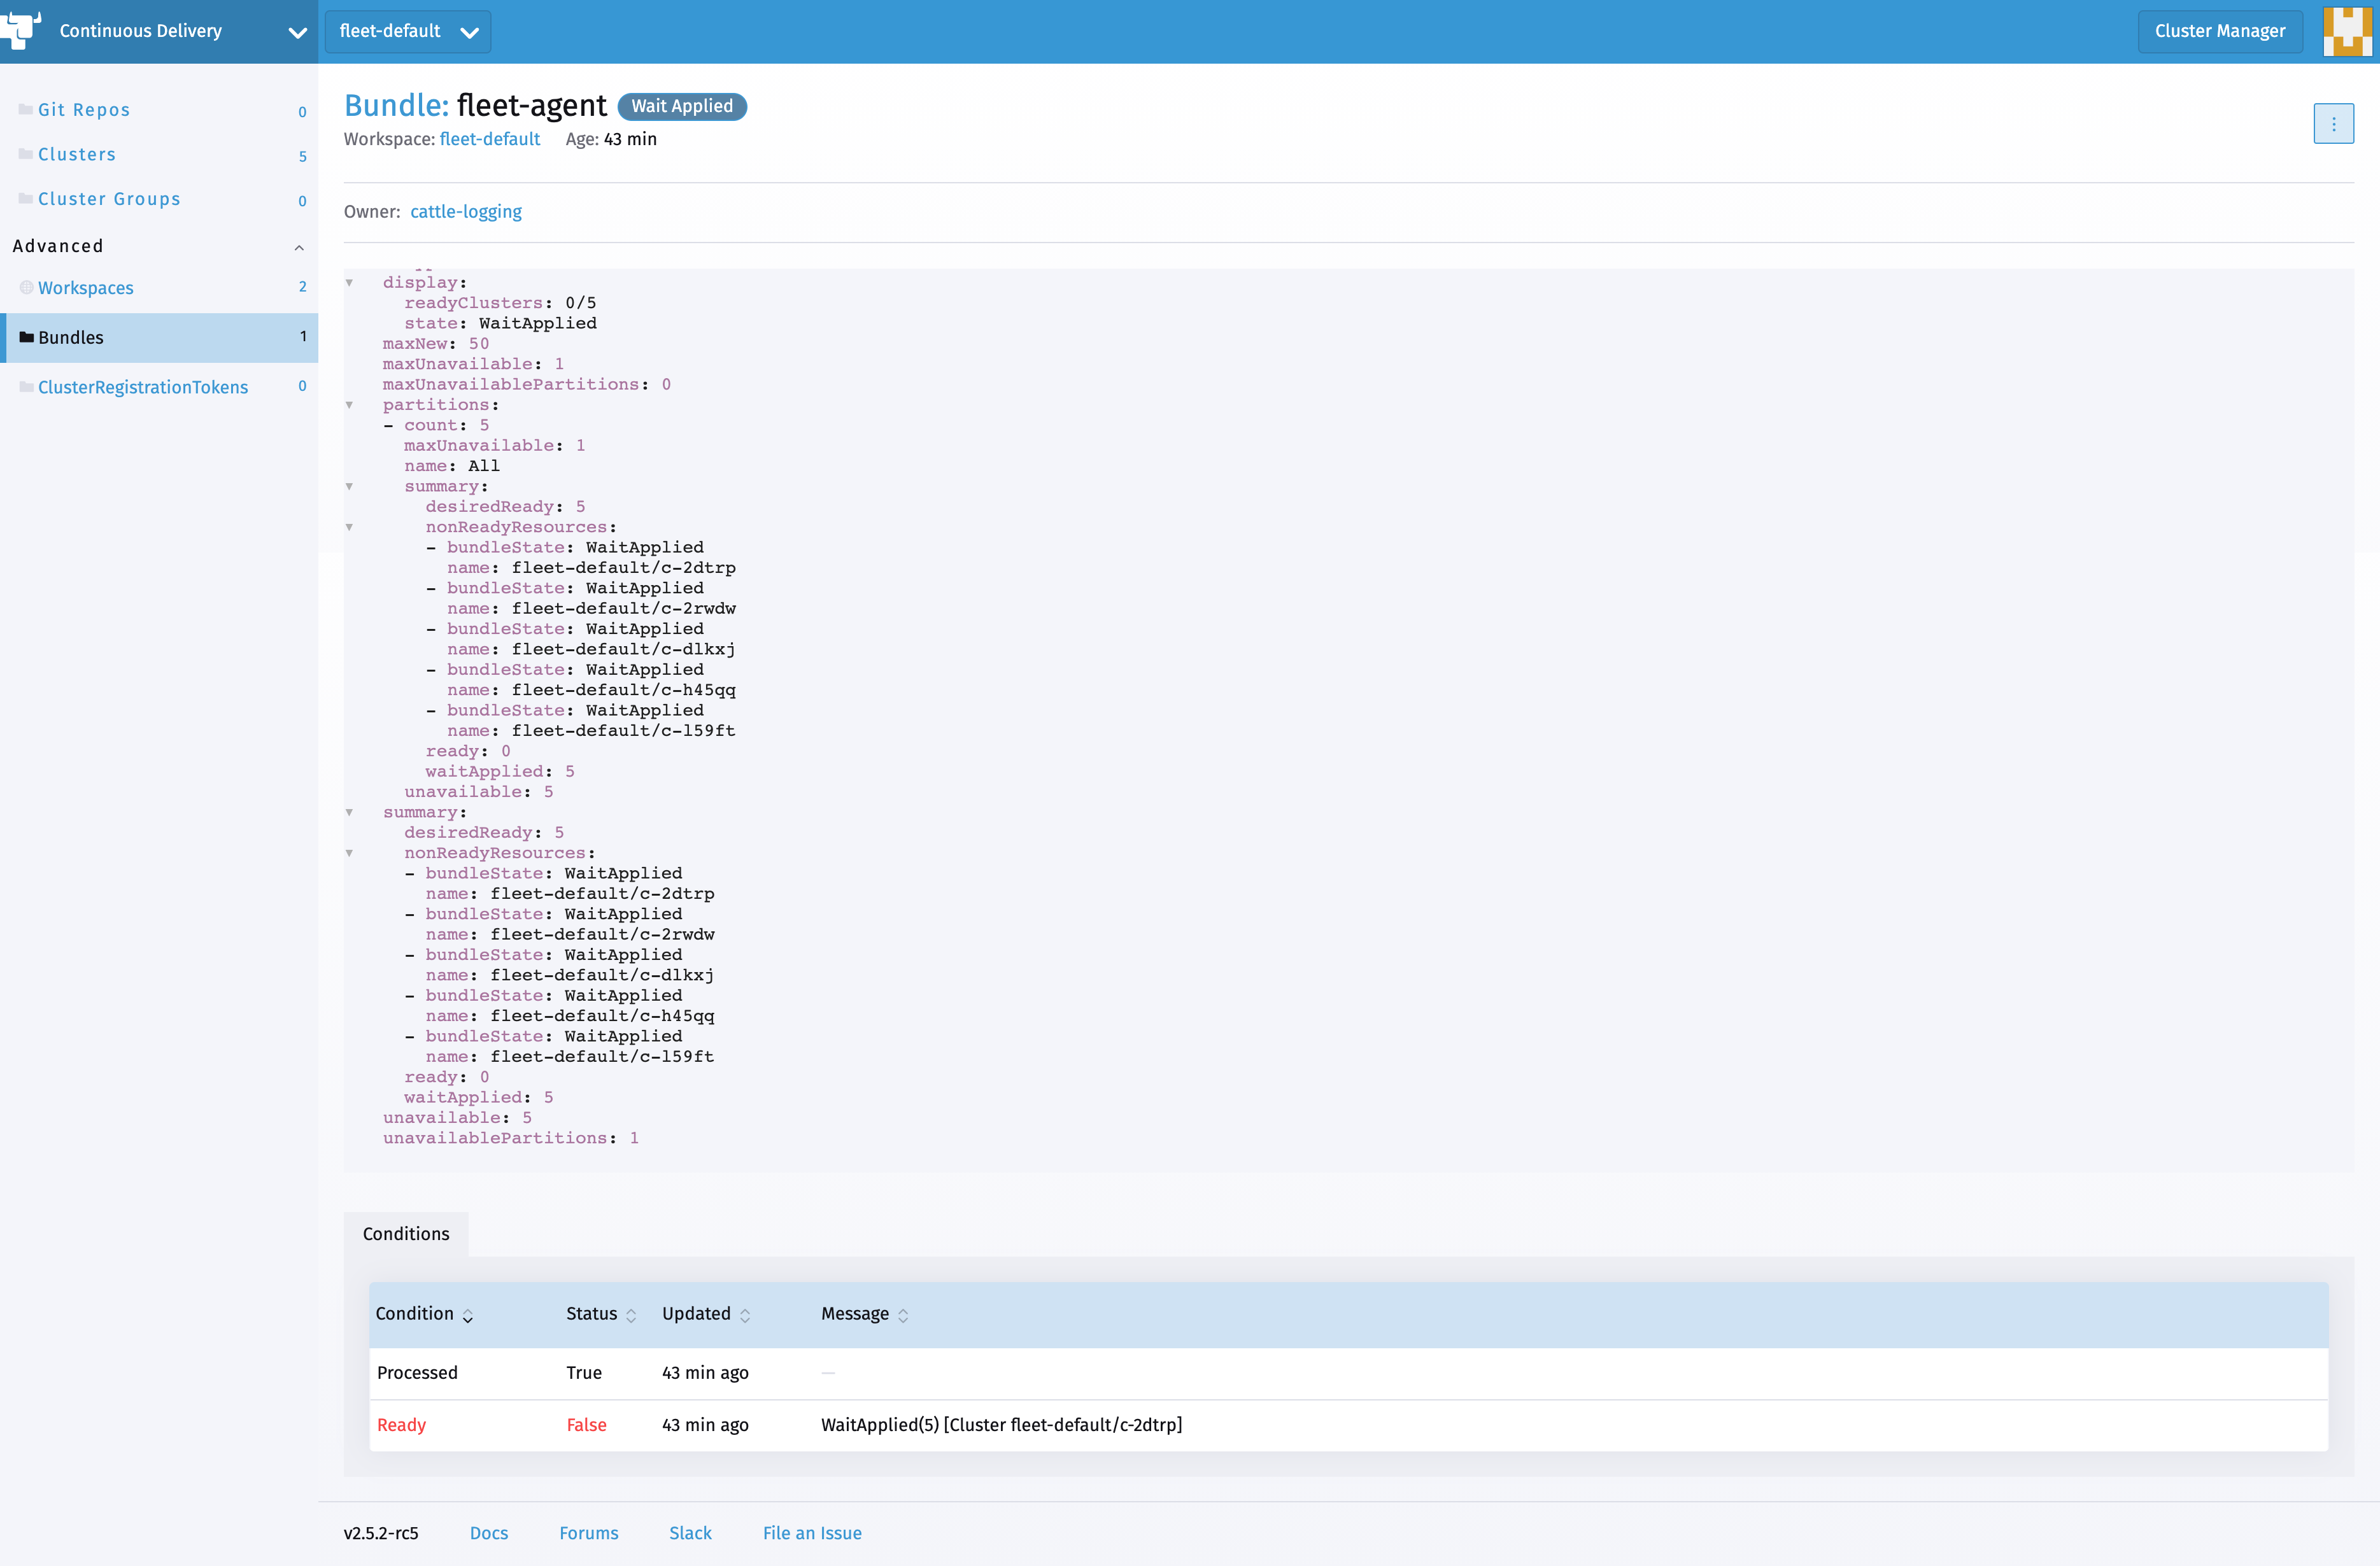Click the Cluster Groups folder icon
Viewport: 2380px width, 1566px height.
point(25,198)
